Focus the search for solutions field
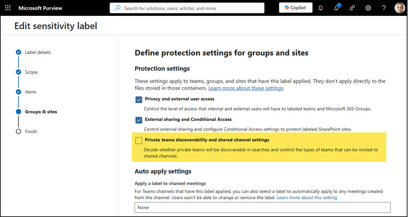 187,8
